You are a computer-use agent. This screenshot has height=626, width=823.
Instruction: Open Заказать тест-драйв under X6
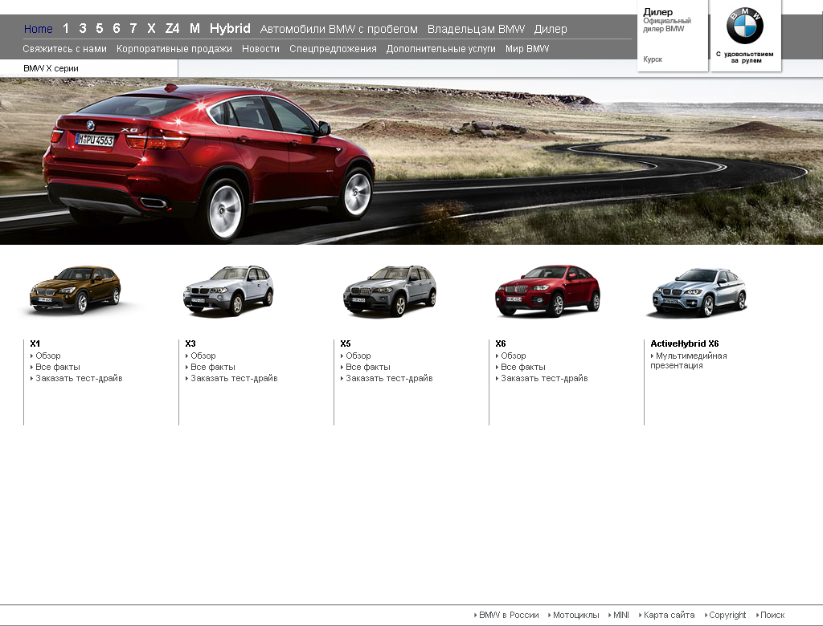(x=544, y=378)
